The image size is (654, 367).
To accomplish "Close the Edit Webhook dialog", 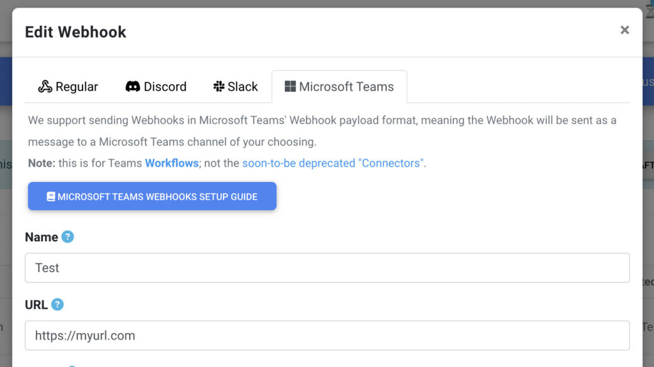I will [625, 30].
